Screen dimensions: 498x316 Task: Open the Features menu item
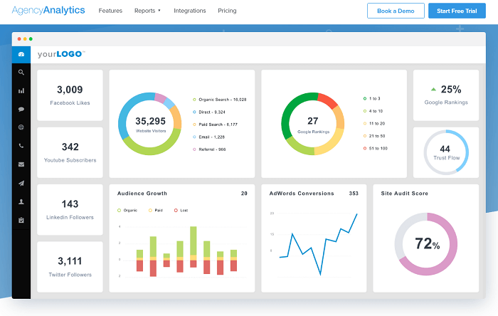(110, 11)
